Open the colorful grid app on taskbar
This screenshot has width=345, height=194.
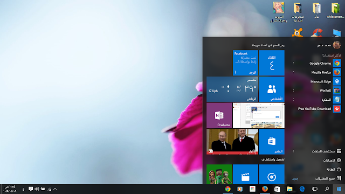(x=252, y=189)
